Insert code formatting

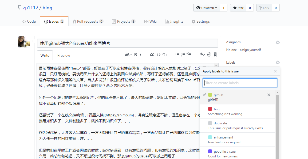[159, 55]
